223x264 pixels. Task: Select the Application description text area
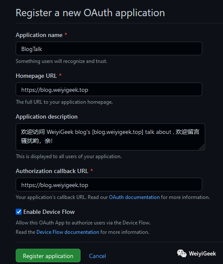click(110, 137)
